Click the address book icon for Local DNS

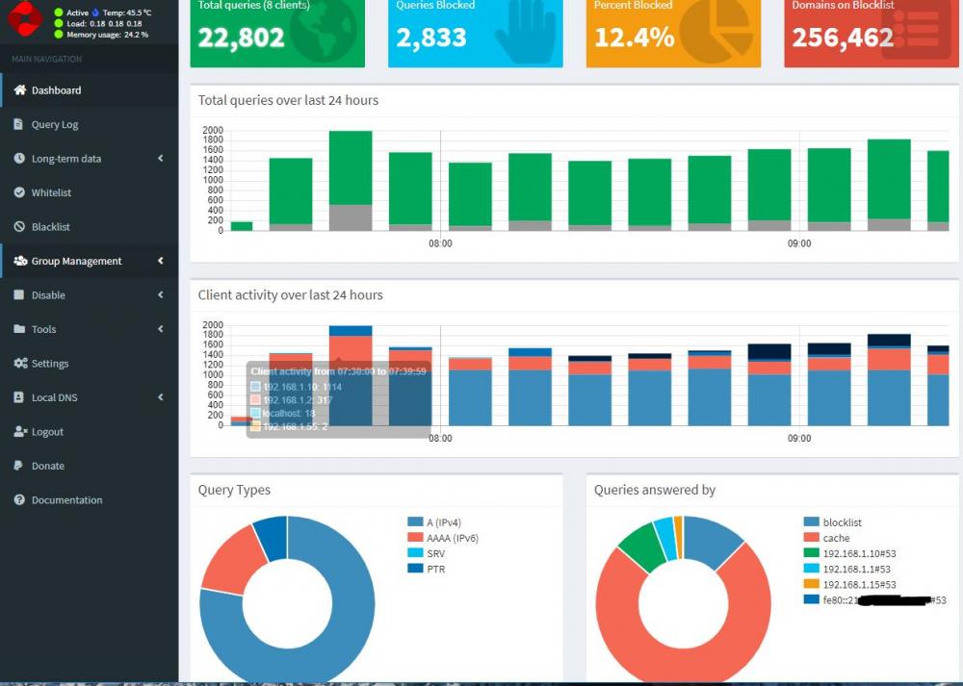19,397
